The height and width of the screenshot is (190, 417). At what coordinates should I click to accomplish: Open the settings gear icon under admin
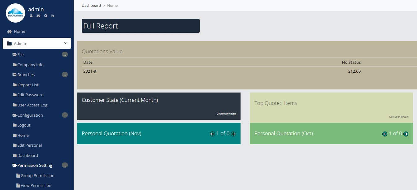[46, 16]
